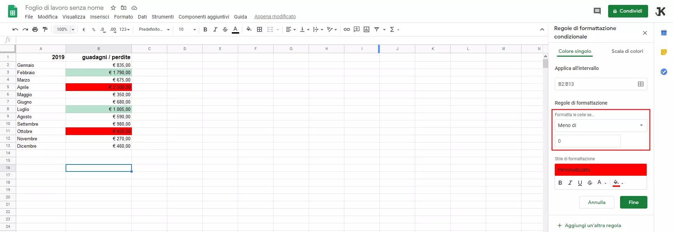Open text color picker in toolbar

[x=236, y=29]
